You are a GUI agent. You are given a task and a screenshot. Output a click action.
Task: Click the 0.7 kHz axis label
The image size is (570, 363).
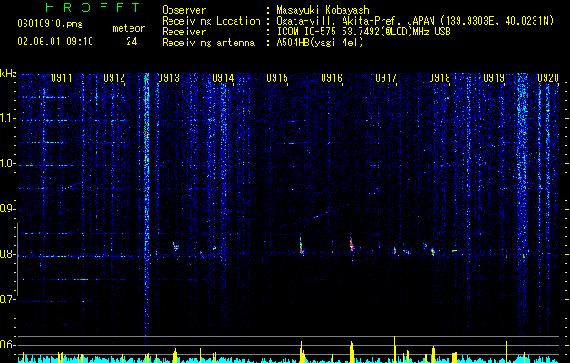click(x=7, y=299)
